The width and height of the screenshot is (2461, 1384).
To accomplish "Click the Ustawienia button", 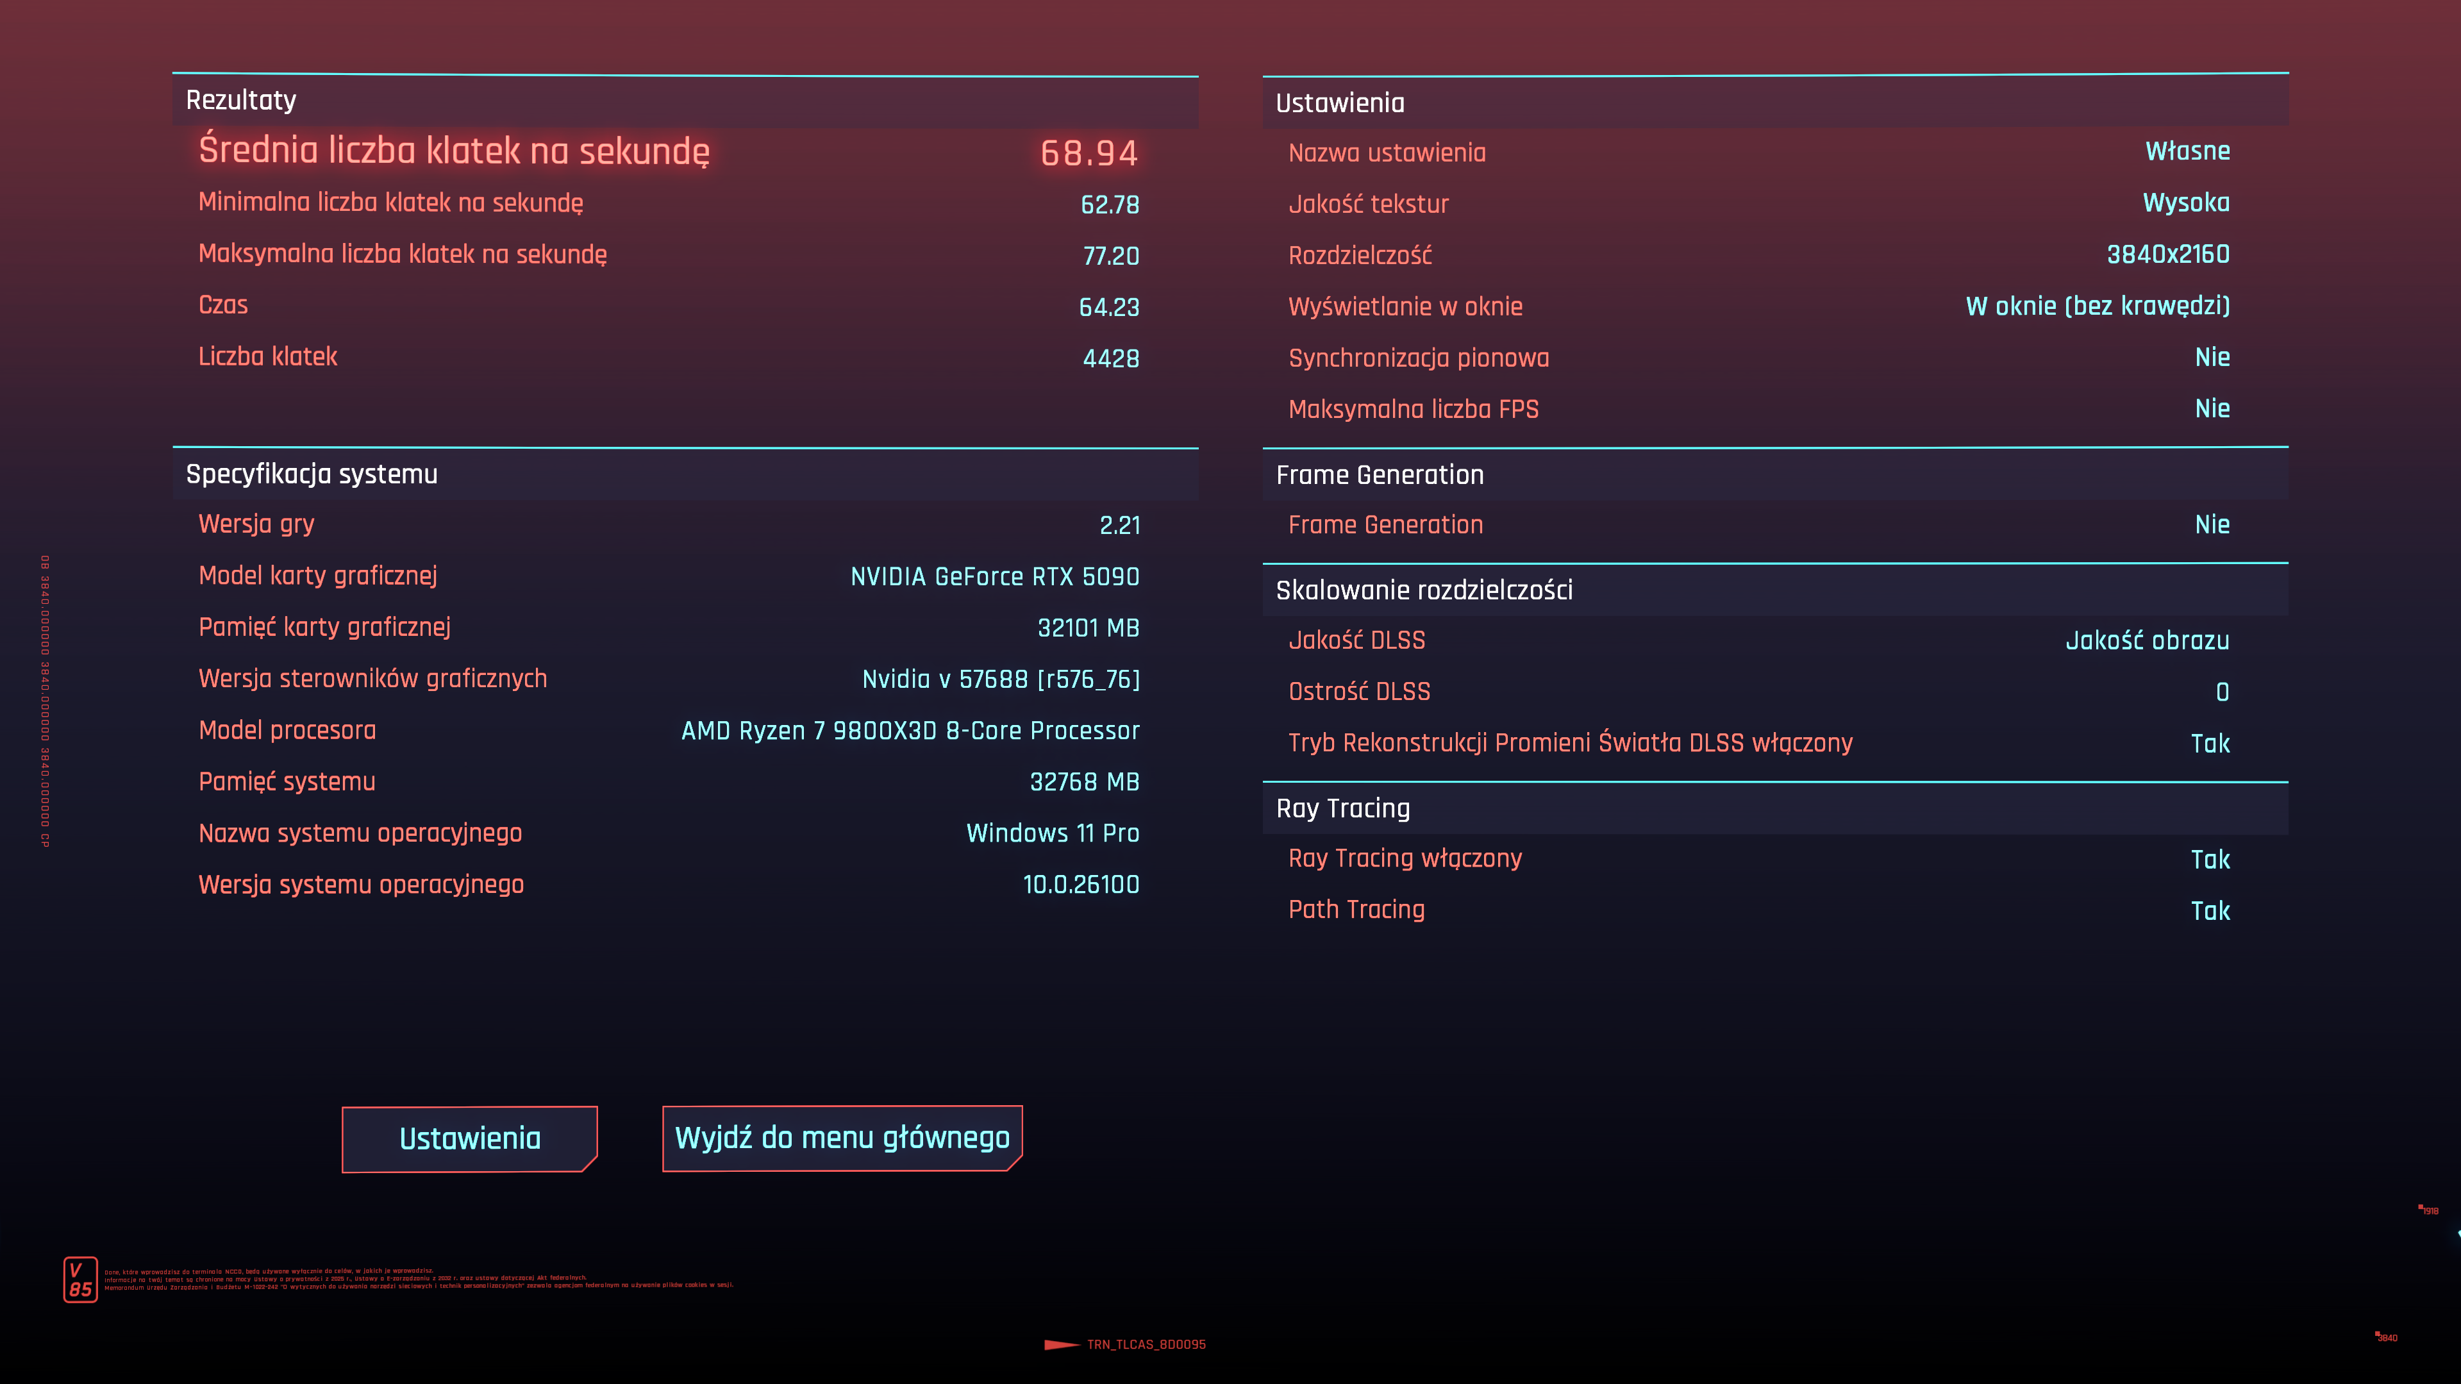I will pyautogui.click(x=469, y=1138).
